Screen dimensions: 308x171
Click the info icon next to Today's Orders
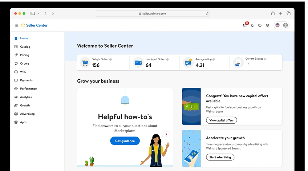[x=110, y=59]
